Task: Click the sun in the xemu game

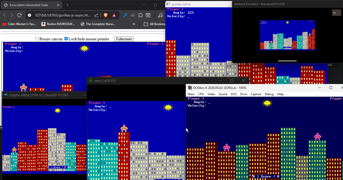Action: pyautogui.click(x=168, y=107)
